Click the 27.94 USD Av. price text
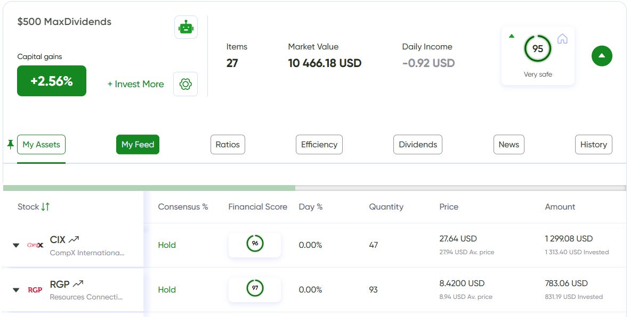The image size is (630, 317). [467, 252]
